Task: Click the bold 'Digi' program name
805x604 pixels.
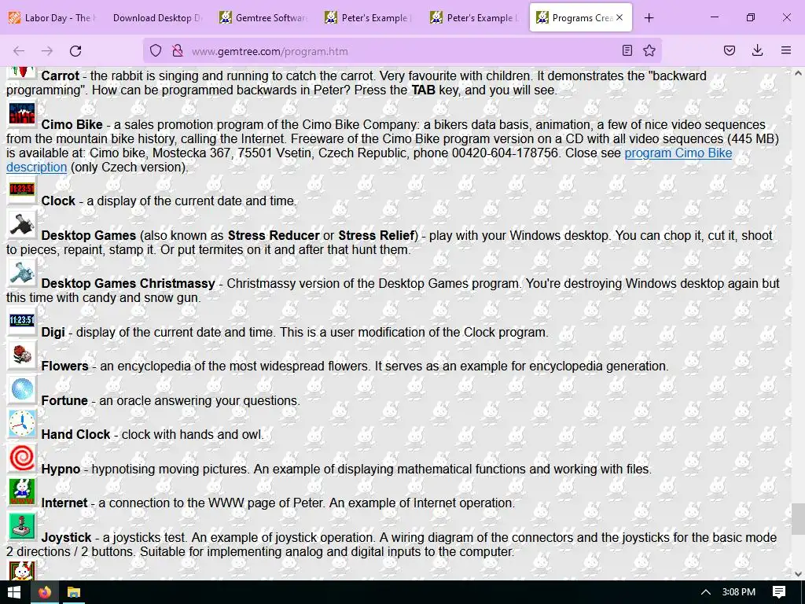Action: (x=53, y=333)
